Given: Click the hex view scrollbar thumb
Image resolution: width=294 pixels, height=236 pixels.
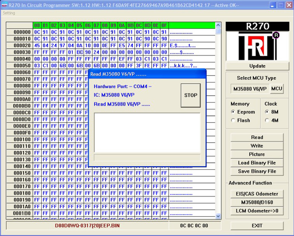Looking at the screenshot, I should tap(218, 31).
